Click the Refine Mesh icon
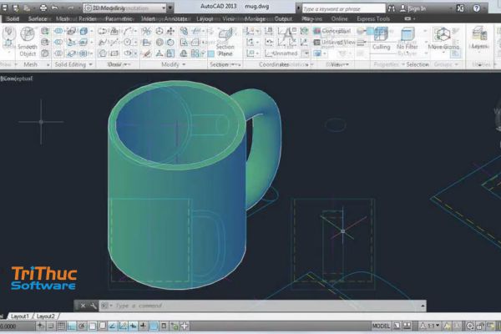Viewport: 501px width, 334px height. (45, 53)
